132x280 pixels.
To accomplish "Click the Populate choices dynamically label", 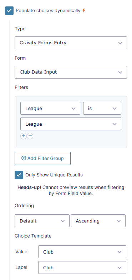I will 48,11.
